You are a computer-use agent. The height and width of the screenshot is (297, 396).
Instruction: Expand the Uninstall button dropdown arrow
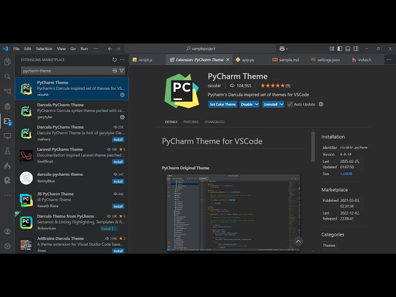[282, 104]
